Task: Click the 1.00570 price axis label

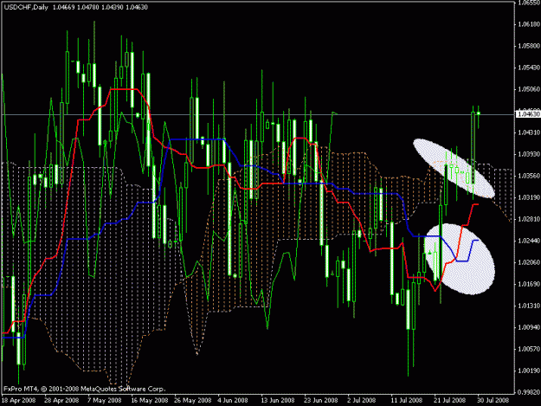Action: 529,349
